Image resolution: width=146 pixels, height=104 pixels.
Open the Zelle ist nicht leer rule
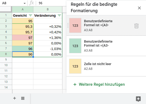tap(106, 66)
